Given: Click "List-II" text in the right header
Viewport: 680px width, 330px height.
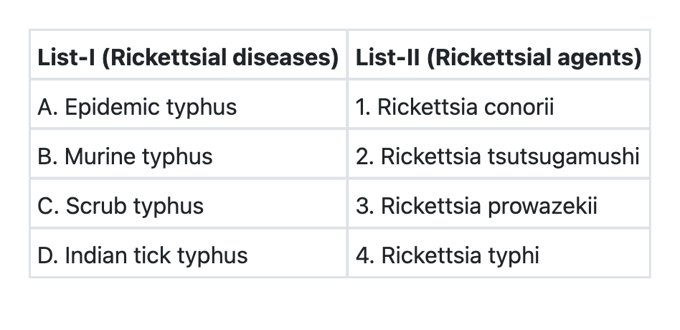Looking at the screenshot, I should (388, 57).
